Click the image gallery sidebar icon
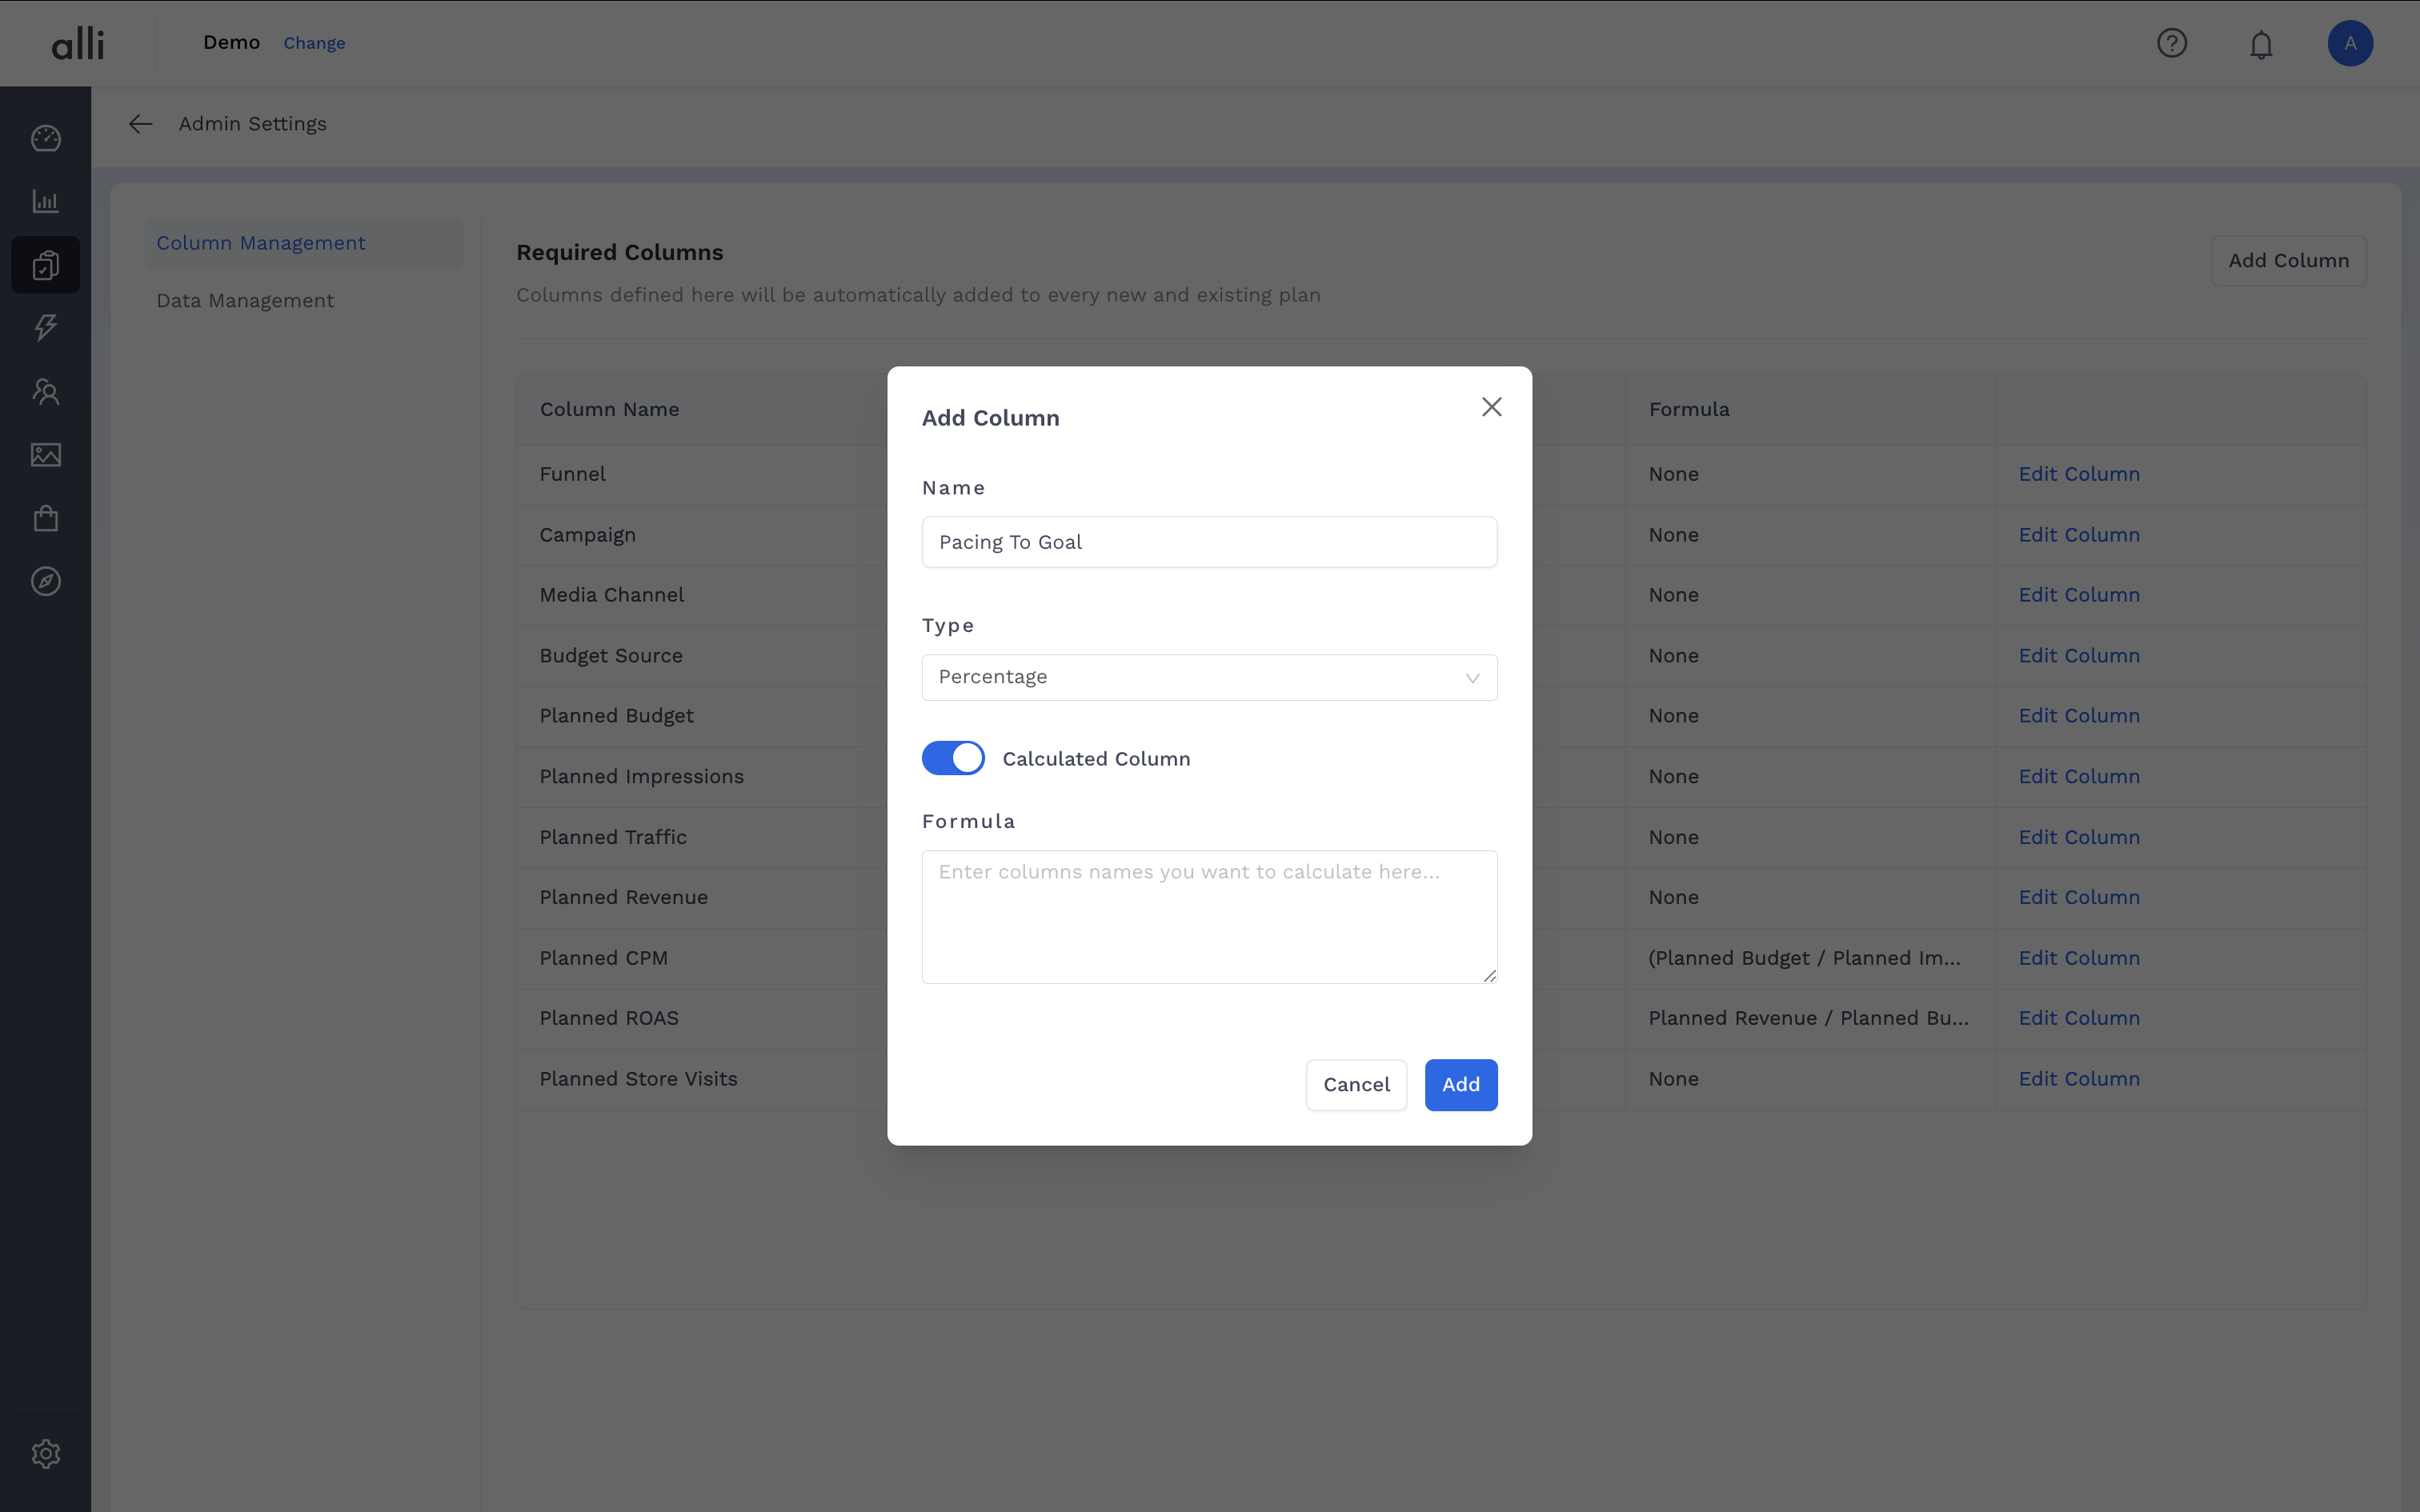Viewport: 2420px width, 1512px height. (46, 455)
